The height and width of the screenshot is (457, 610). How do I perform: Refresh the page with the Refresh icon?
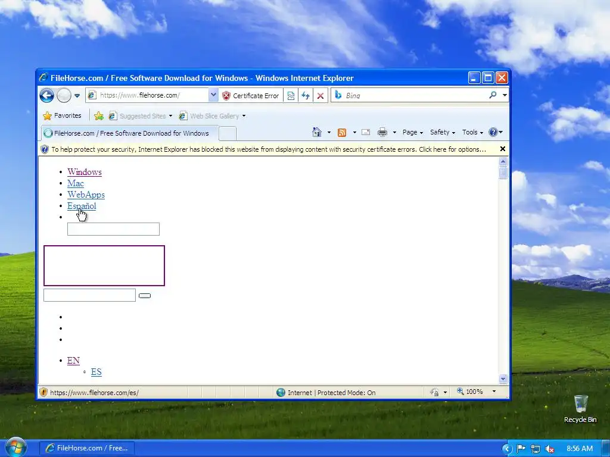point(306,96)
